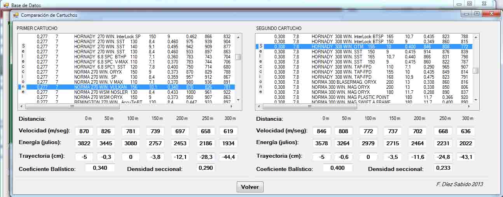This screenshot has height=197, width=503.
Task: Click the Comparación de Cartuchos window icon
Action: pos(16,15)
